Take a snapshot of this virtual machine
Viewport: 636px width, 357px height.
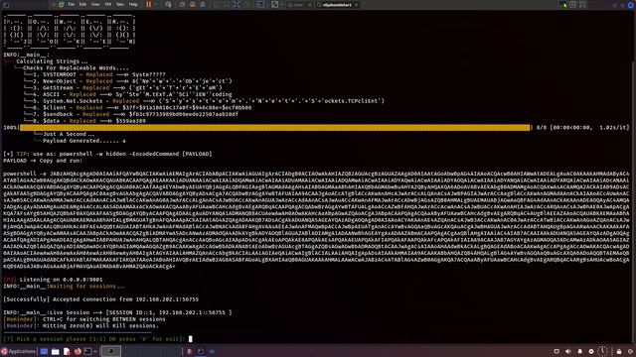[183, 4]
